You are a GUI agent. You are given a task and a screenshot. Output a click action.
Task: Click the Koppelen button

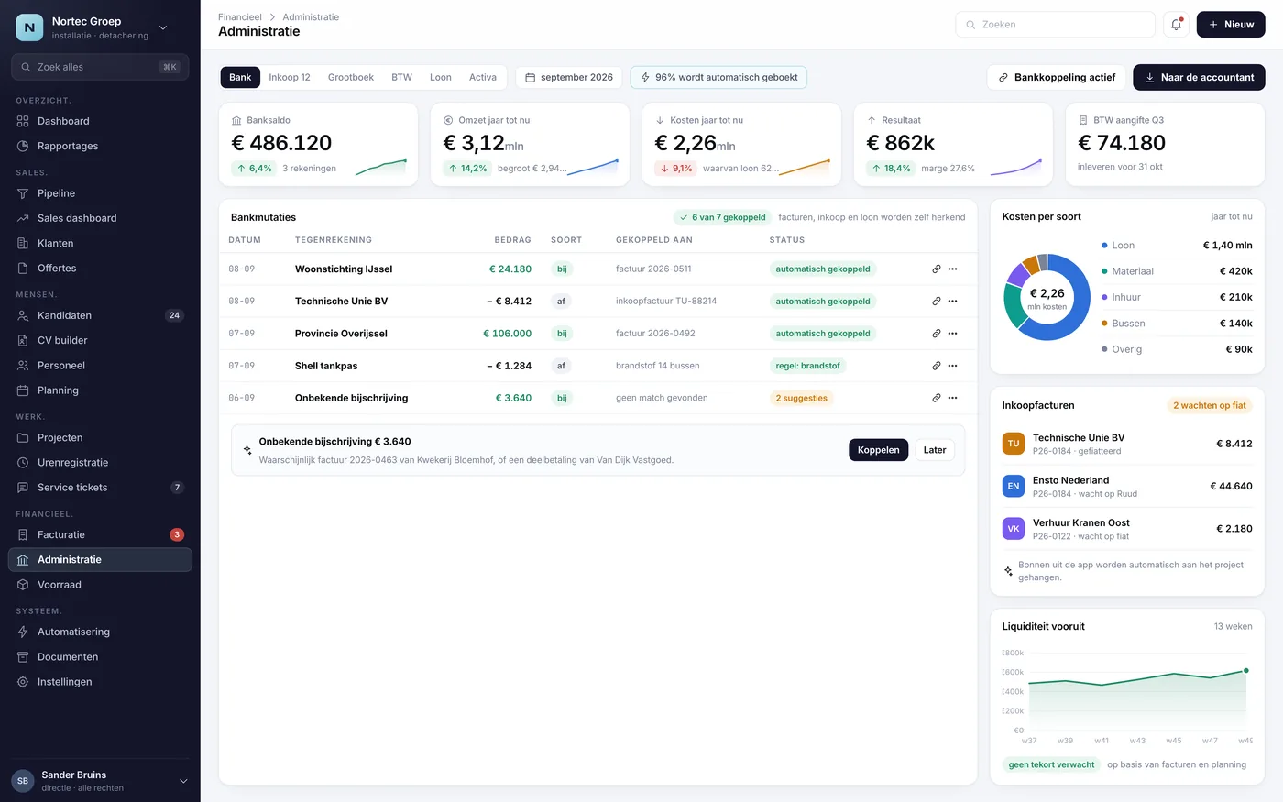tap(879, 450)
